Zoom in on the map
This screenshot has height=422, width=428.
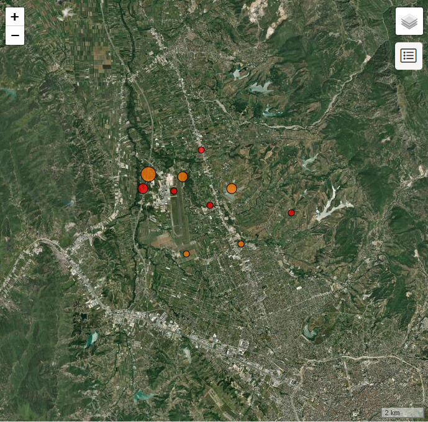coord(15,17)
